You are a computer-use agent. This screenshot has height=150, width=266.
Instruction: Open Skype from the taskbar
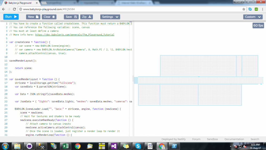[x=138, y=146]
